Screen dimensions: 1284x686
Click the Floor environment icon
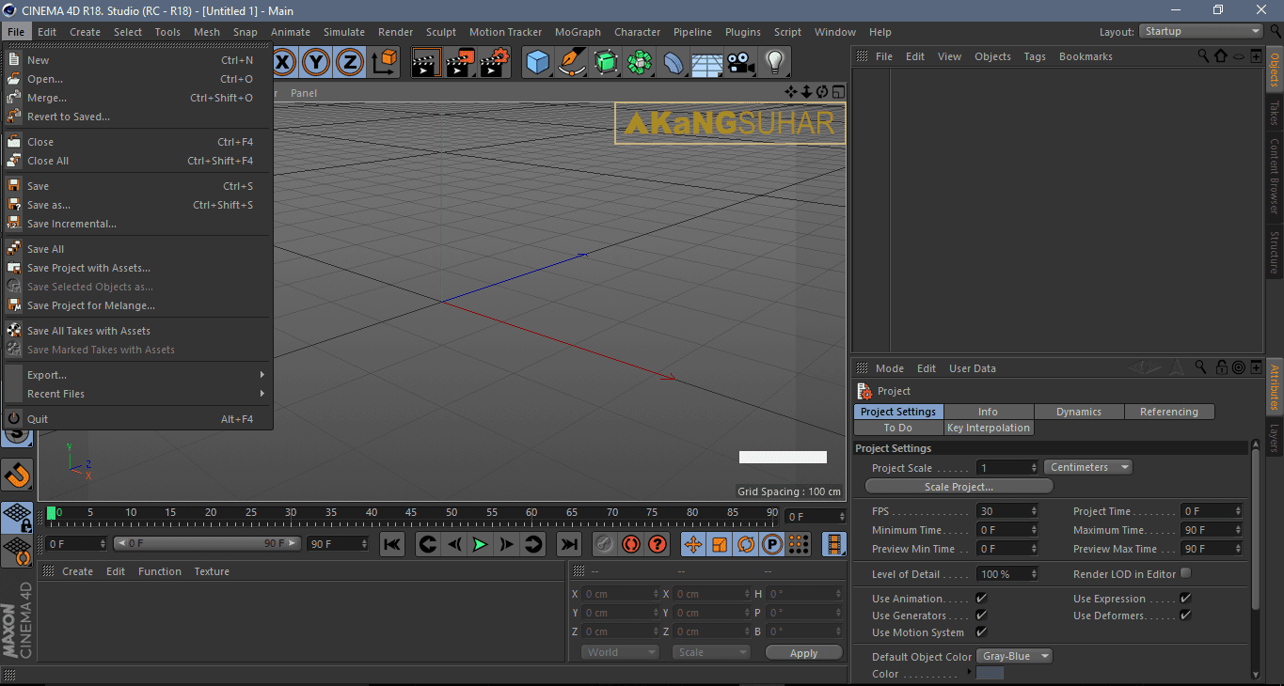[706, 63]
